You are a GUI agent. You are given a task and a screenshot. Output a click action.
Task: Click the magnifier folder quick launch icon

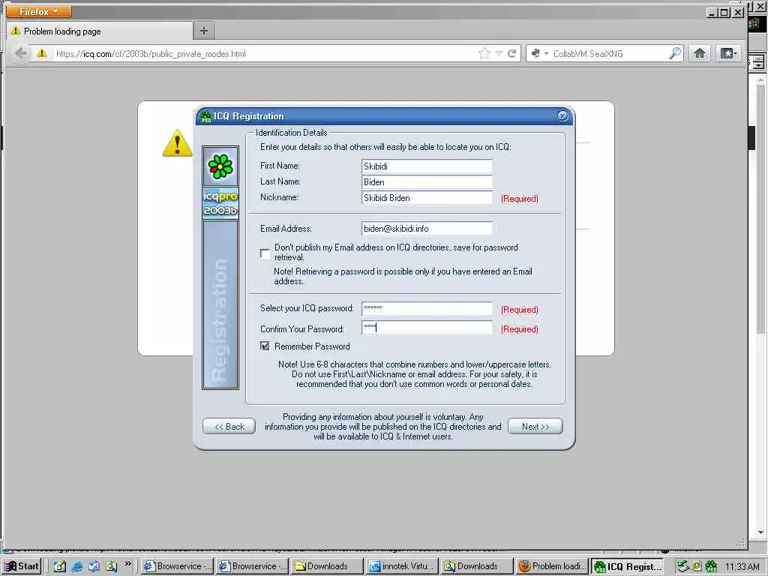click(111, 566)
